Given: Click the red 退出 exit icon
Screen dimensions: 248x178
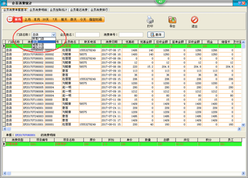Looking at the screenshot, I should click(194, 20).
